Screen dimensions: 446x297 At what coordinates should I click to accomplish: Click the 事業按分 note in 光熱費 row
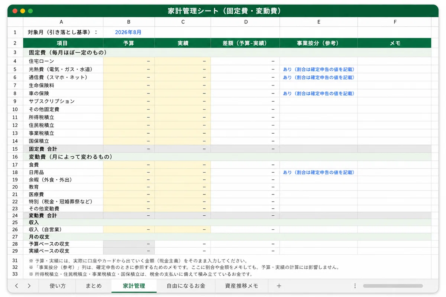coord(319,69)
